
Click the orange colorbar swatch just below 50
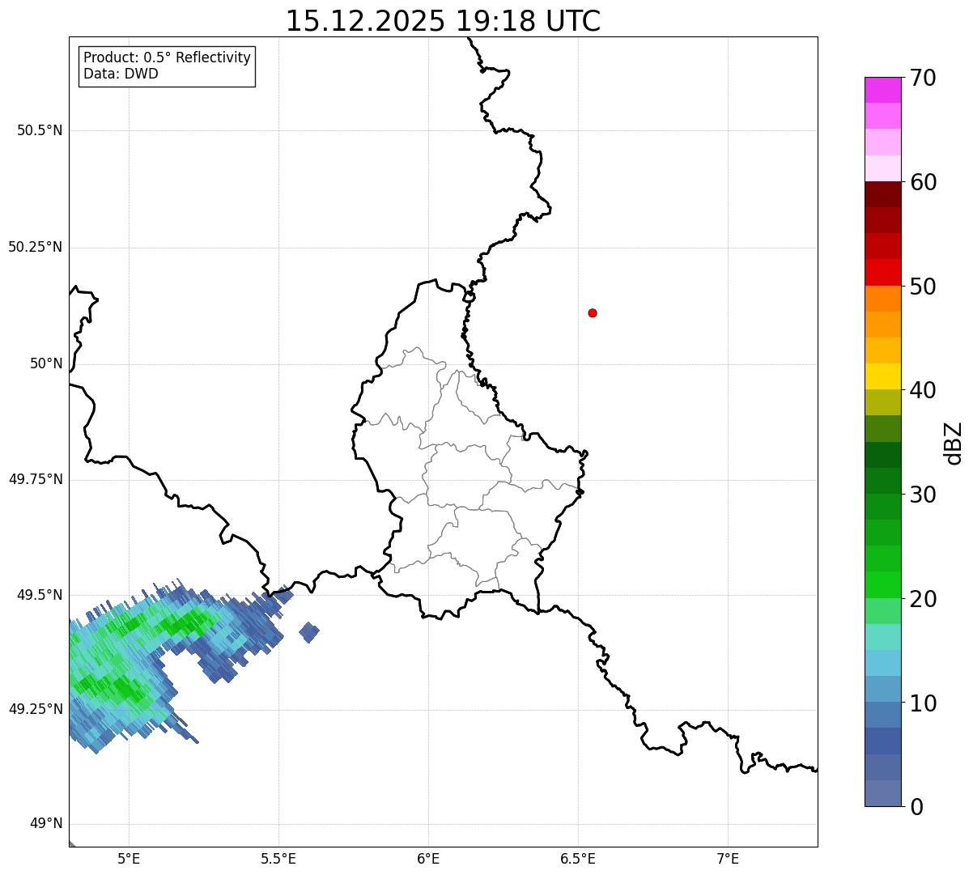[x=882, y=299]
